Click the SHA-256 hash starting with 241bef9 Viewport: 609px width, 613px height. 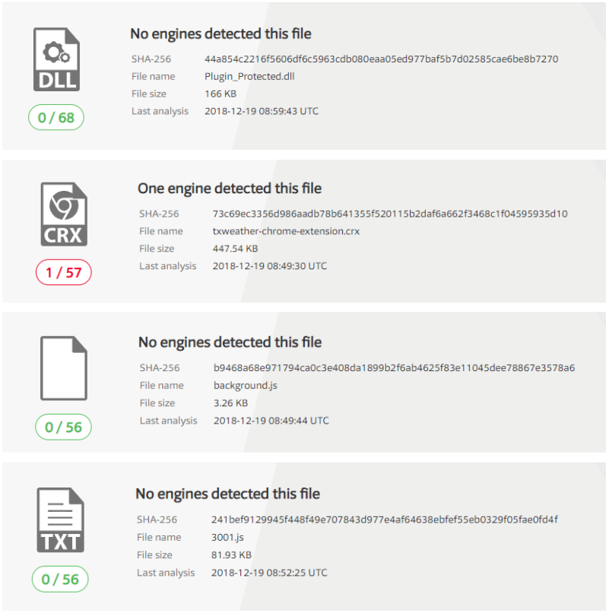tap(385, 520)
